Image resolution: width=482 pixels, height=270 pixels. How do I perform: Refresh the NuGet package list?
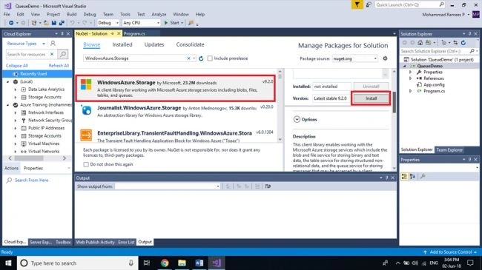point(201,58)
